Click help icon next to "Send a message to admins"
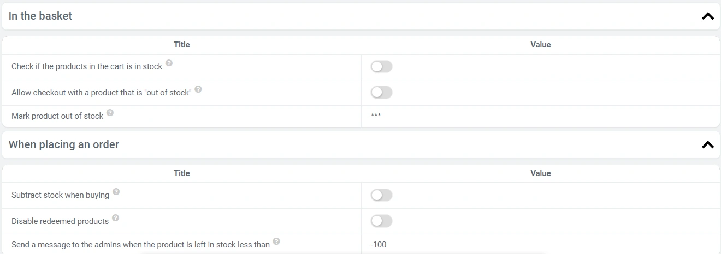Viewport: 721px width, 254px height. (x=276, y=241)
